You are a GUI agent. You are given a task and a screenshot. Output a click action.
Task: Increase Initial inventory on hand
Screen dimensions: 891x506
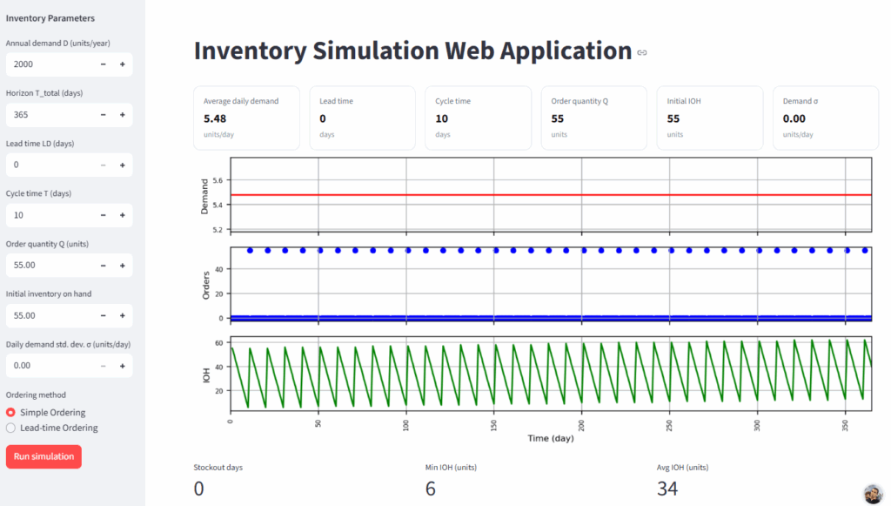pos(122,315)
